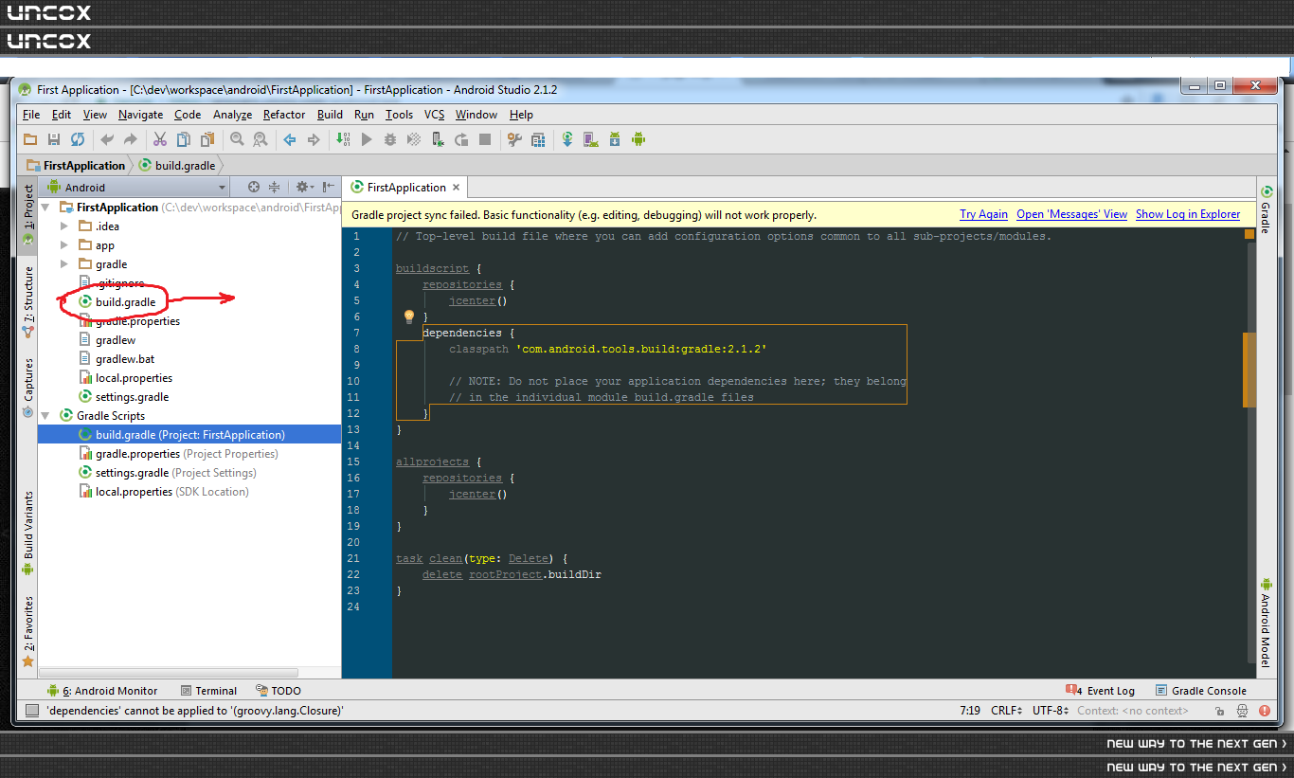The height and width of the screenshot is (778, 1294).
Task: Navigate Forward with the right arrow icon
Action: (x=314, y=139)
